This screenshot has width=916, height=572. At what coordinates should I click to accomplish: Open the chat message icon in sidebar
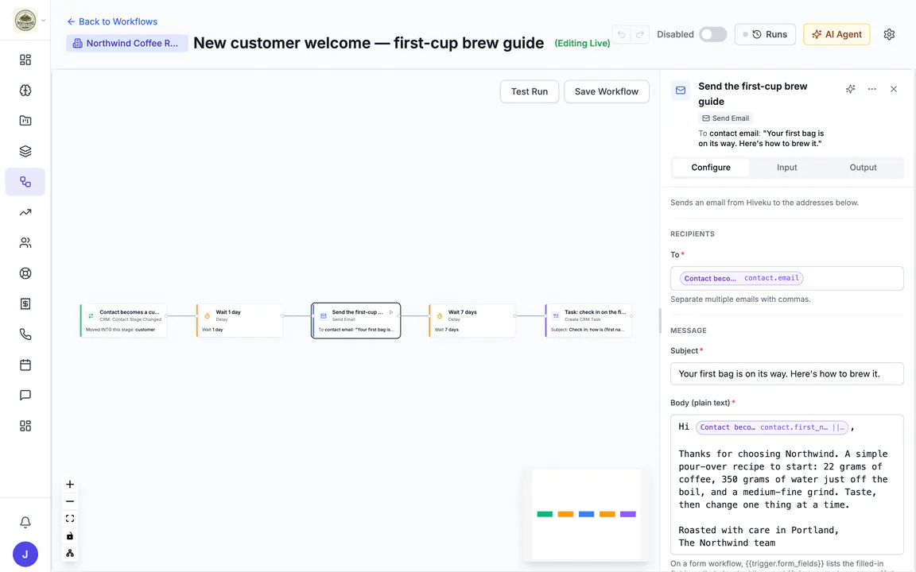25,395
